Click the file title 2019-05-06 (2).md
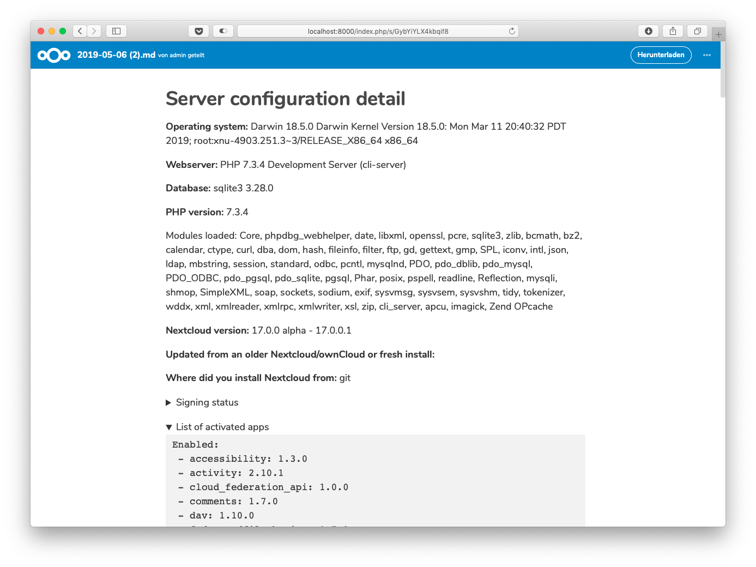The width and height of the screenshot is (756, 567). (x=116, y=55)
